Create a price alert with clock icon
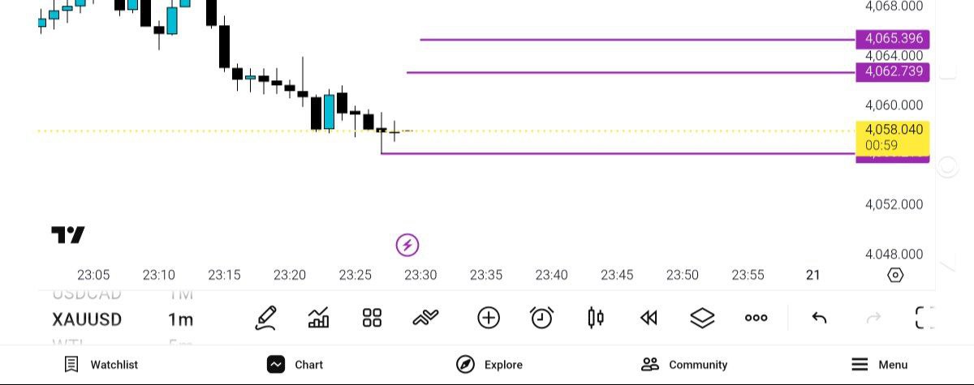 (541, 318)
